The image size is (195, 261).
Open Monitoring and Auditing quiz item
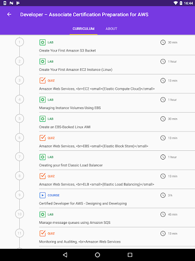[117, 237]
